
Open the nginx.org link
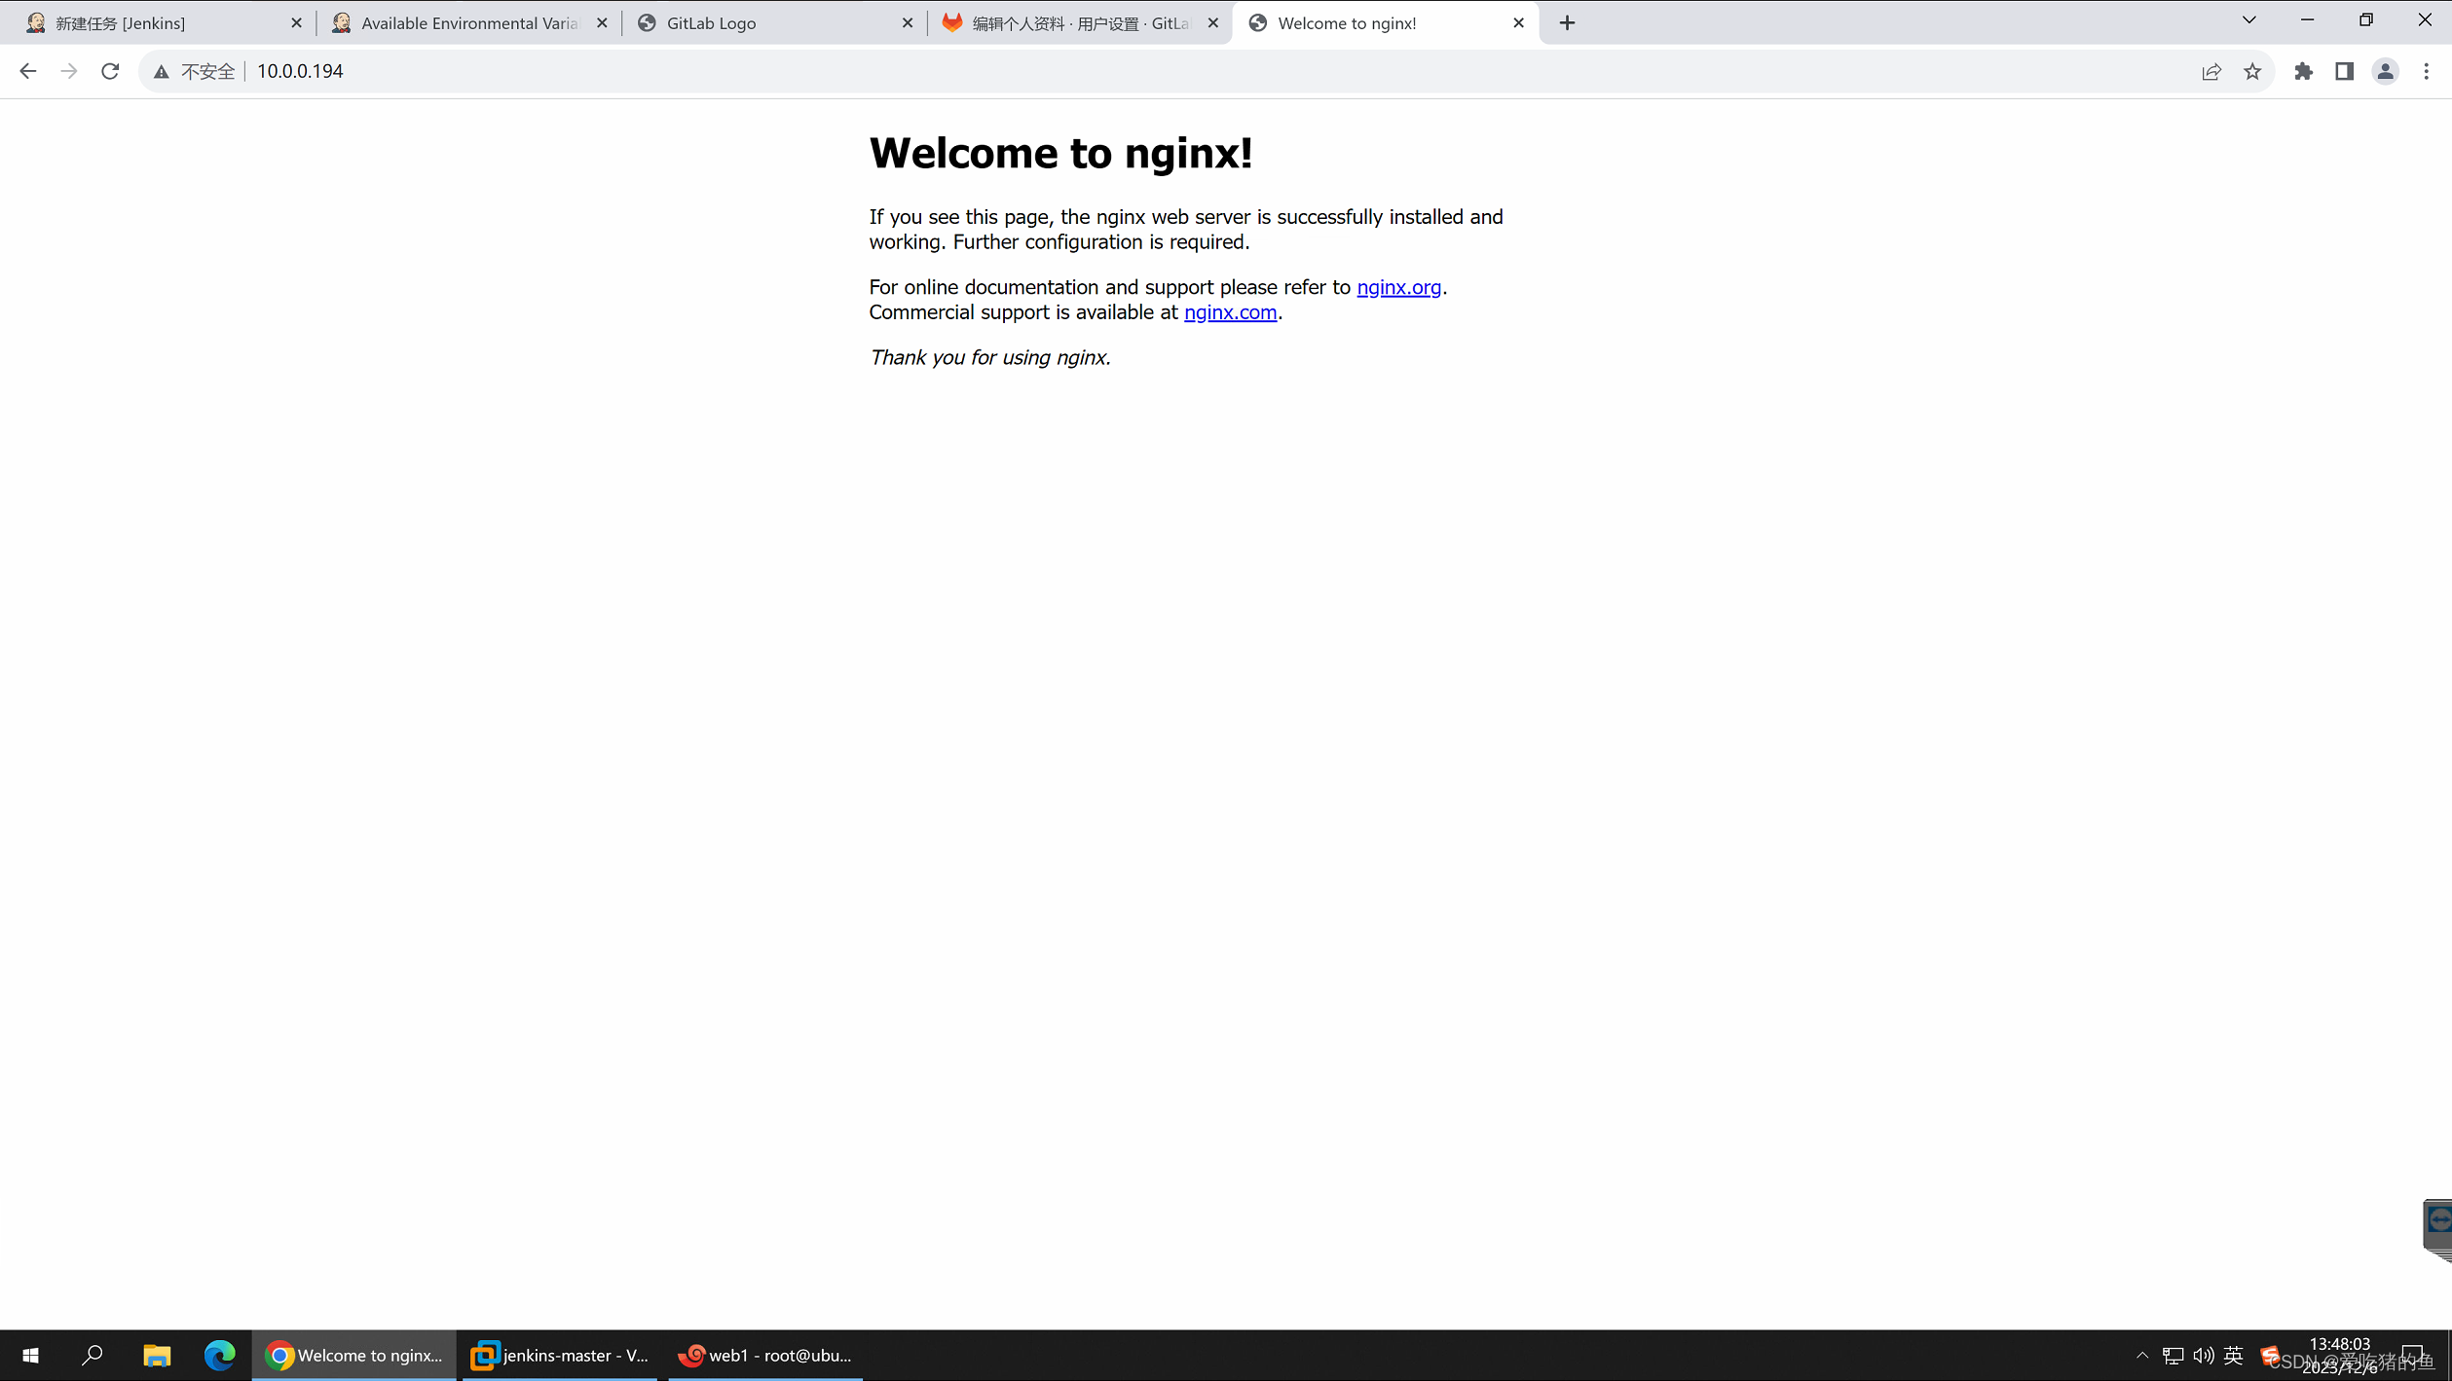(1398, 287)
